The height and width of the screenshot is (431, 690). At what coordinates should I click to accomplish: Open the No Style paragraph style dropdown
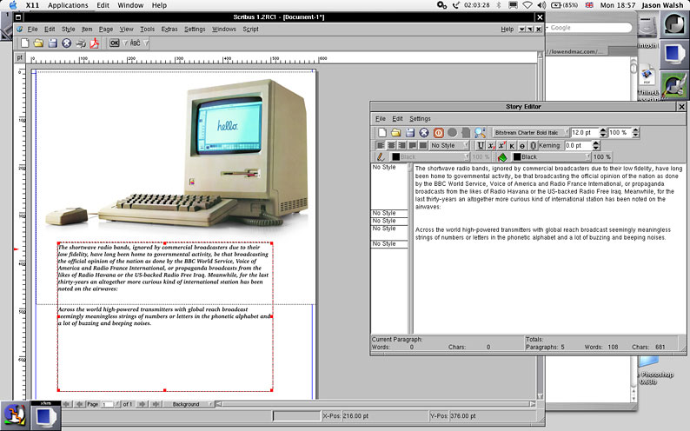pos(449,145)
